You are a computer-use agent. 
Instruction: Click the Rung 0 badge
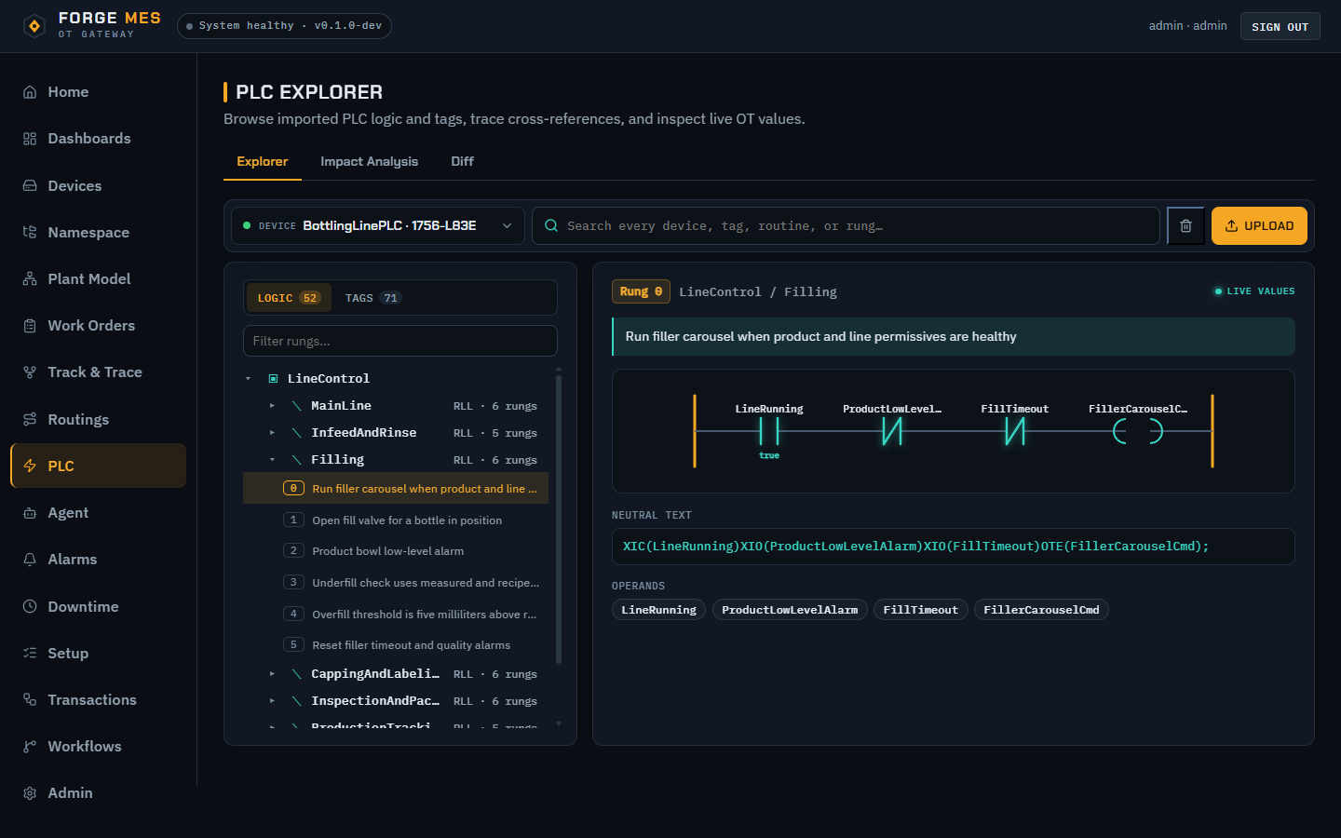(x=641, y=291)
